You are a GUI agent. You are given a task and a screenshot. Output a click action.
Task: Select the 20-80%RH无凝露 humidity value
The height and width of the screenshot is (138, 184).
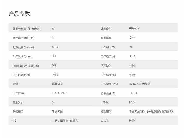tap(139, 84)
